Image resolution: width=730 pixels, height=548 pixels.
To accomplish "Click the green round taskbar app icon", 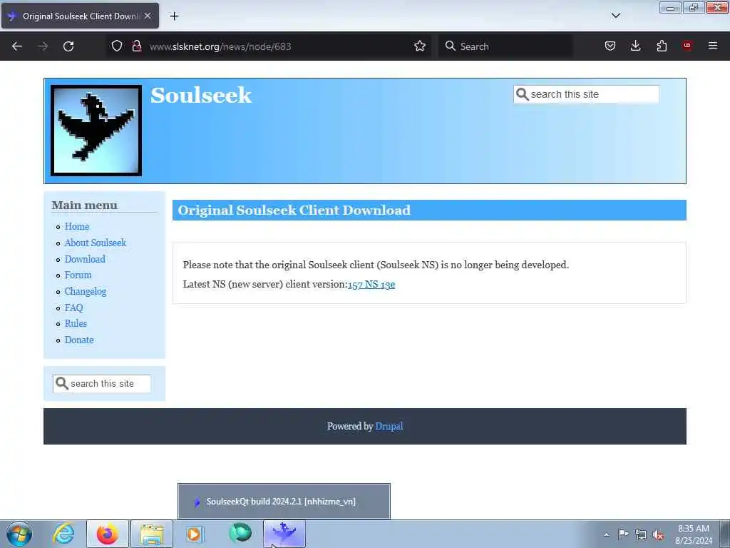I will click(x=240, y=534).
